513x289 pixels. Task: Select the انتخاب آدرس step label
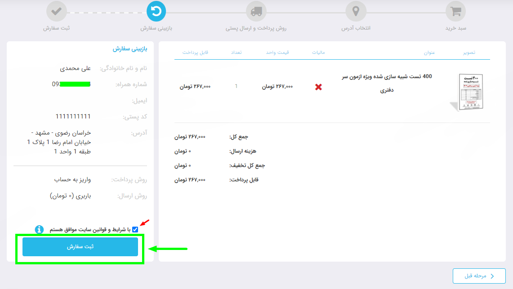coord(356,28)
